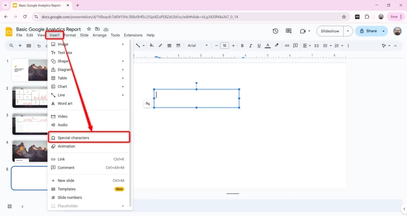Add a new slide with plus icon
407x216 pixels.
20,46
